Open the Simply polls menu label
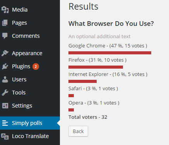This screenshot has width=169, height=145. [x=27, y=123]
